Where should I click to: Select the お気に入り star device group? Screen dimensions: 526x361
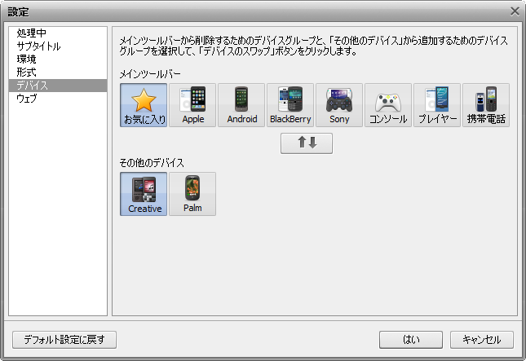[x=144, y=105]
